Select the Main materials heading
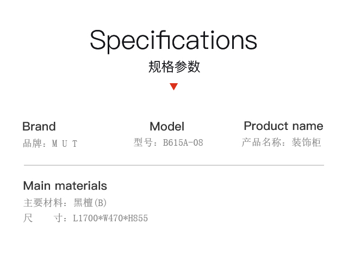Screen dimensions: 348x255 (65, 186)
